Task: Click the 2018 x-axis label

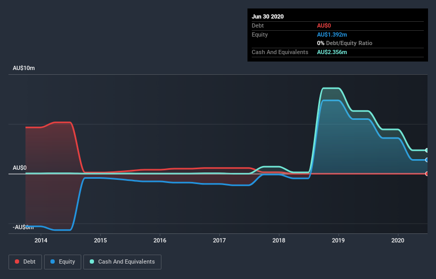Action: pos(279,240)
